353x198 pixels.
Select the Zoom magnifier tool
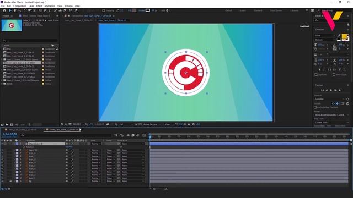coord(20,10)
